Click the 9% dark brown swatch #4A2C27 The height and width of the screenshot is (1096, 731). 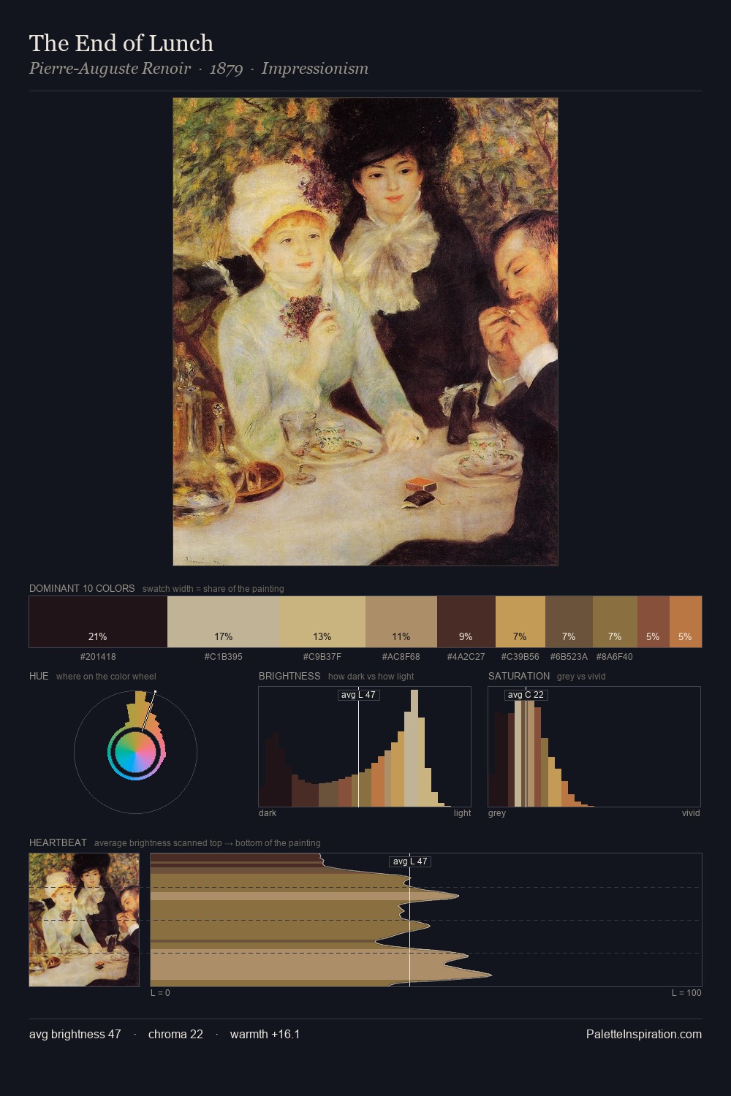(x=466, y=622)
